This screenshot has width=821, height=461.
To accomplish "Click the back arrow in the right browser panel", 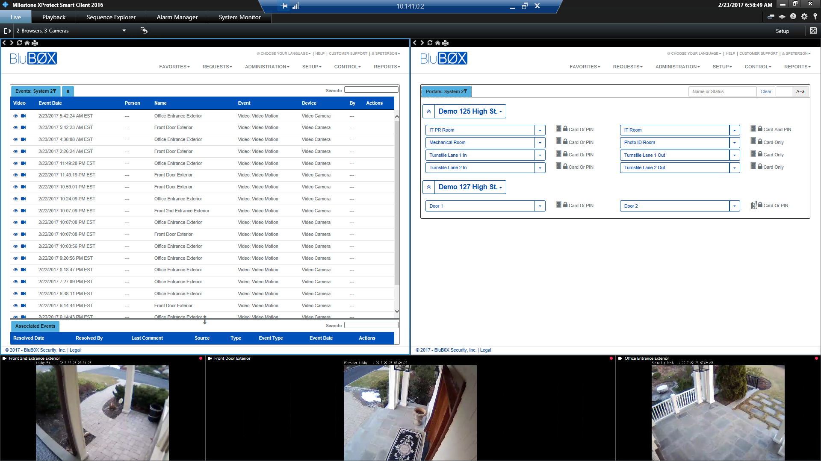I will coord(414,43).
